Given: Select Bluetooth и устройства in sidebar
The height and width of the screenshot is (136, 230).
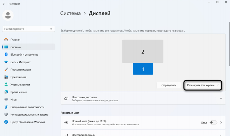Looking at the screenshot, I should pos(28,55).
